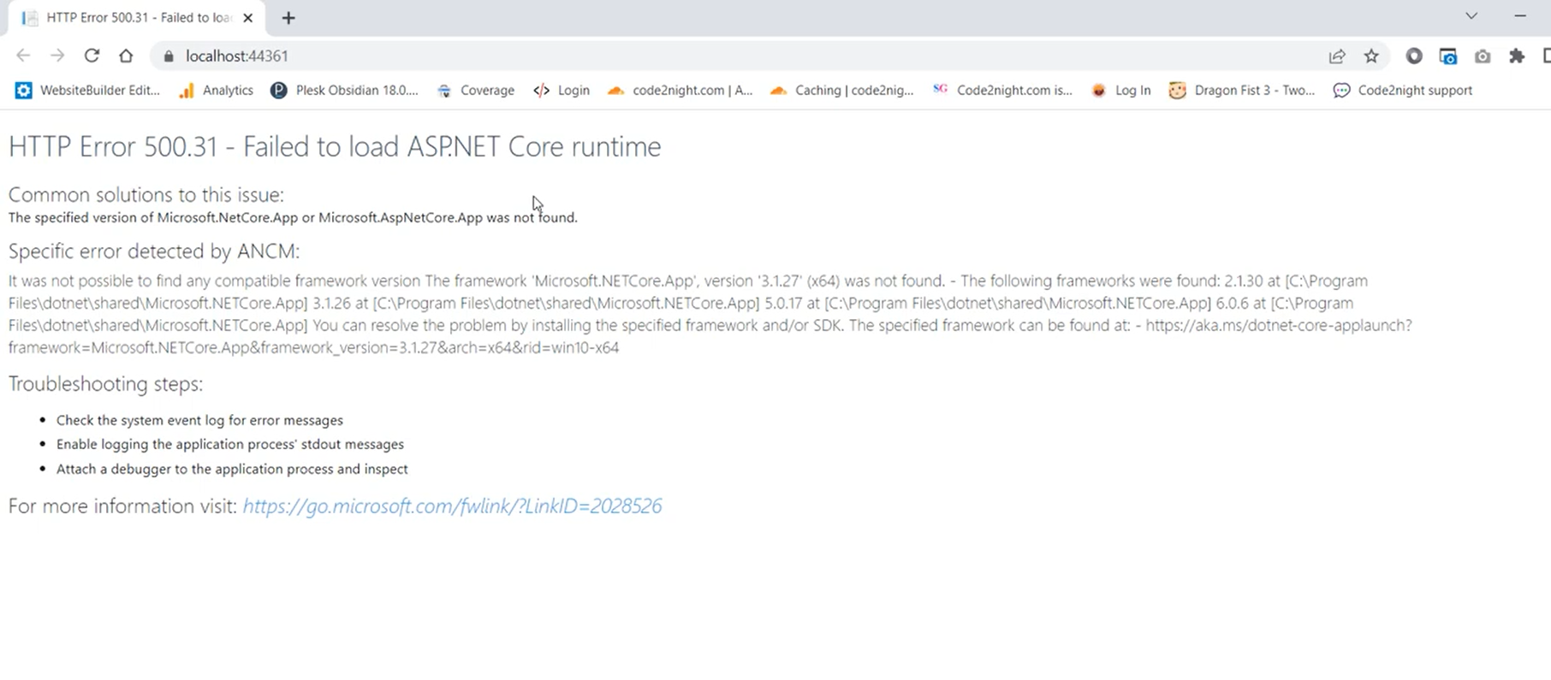
Task: Open the Extensions puzzle icon
Action: pyautogui.click(x=1517, y=56)
